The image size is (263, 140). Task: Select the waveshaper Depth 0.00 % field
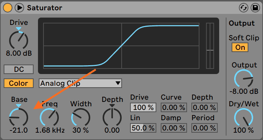coord(205,107)
